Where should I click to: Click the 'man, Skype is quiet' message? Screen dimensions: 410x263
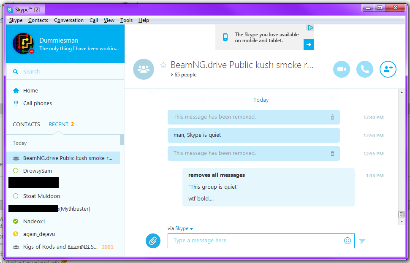(x=254, y=135)
